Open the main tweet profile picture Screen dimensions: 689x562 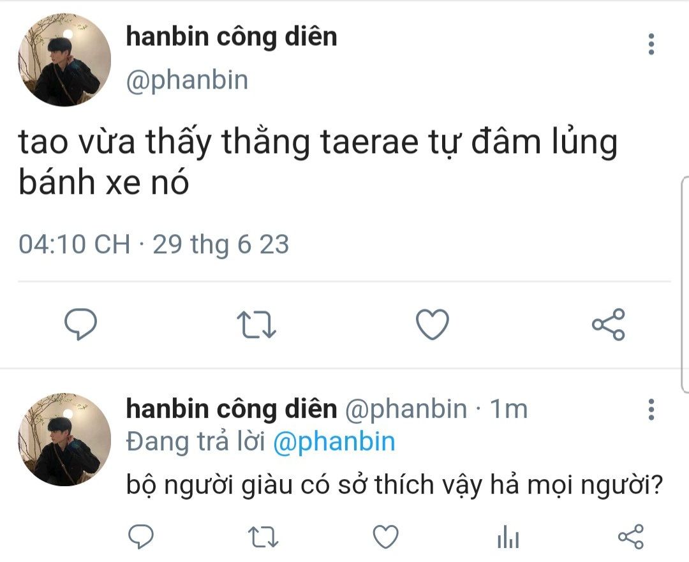click(64, 60)
